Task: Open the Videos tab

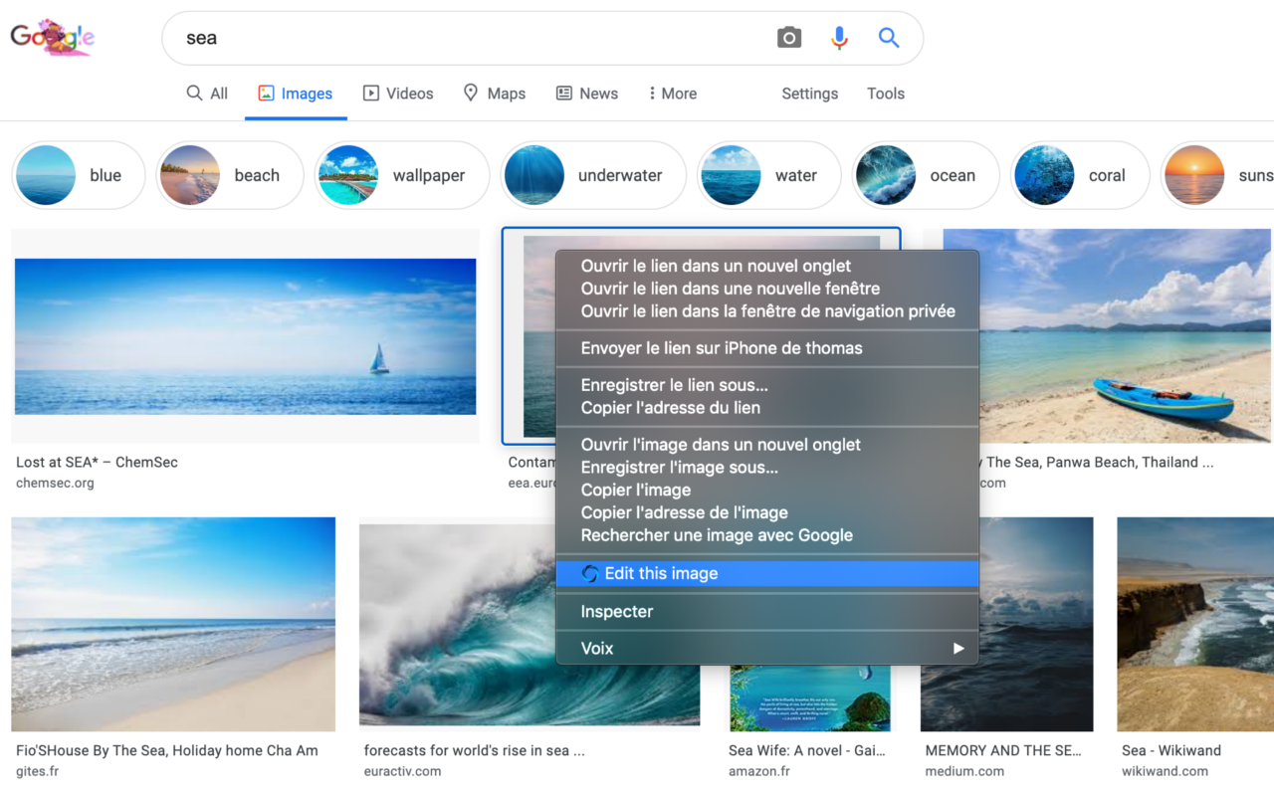Action: (398, 94)
